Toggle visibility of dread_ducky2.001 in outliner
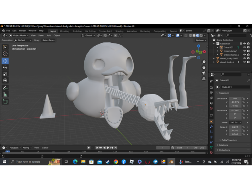Screen dimensions: 252x189 pyautogui.click(x=244, y=58)
